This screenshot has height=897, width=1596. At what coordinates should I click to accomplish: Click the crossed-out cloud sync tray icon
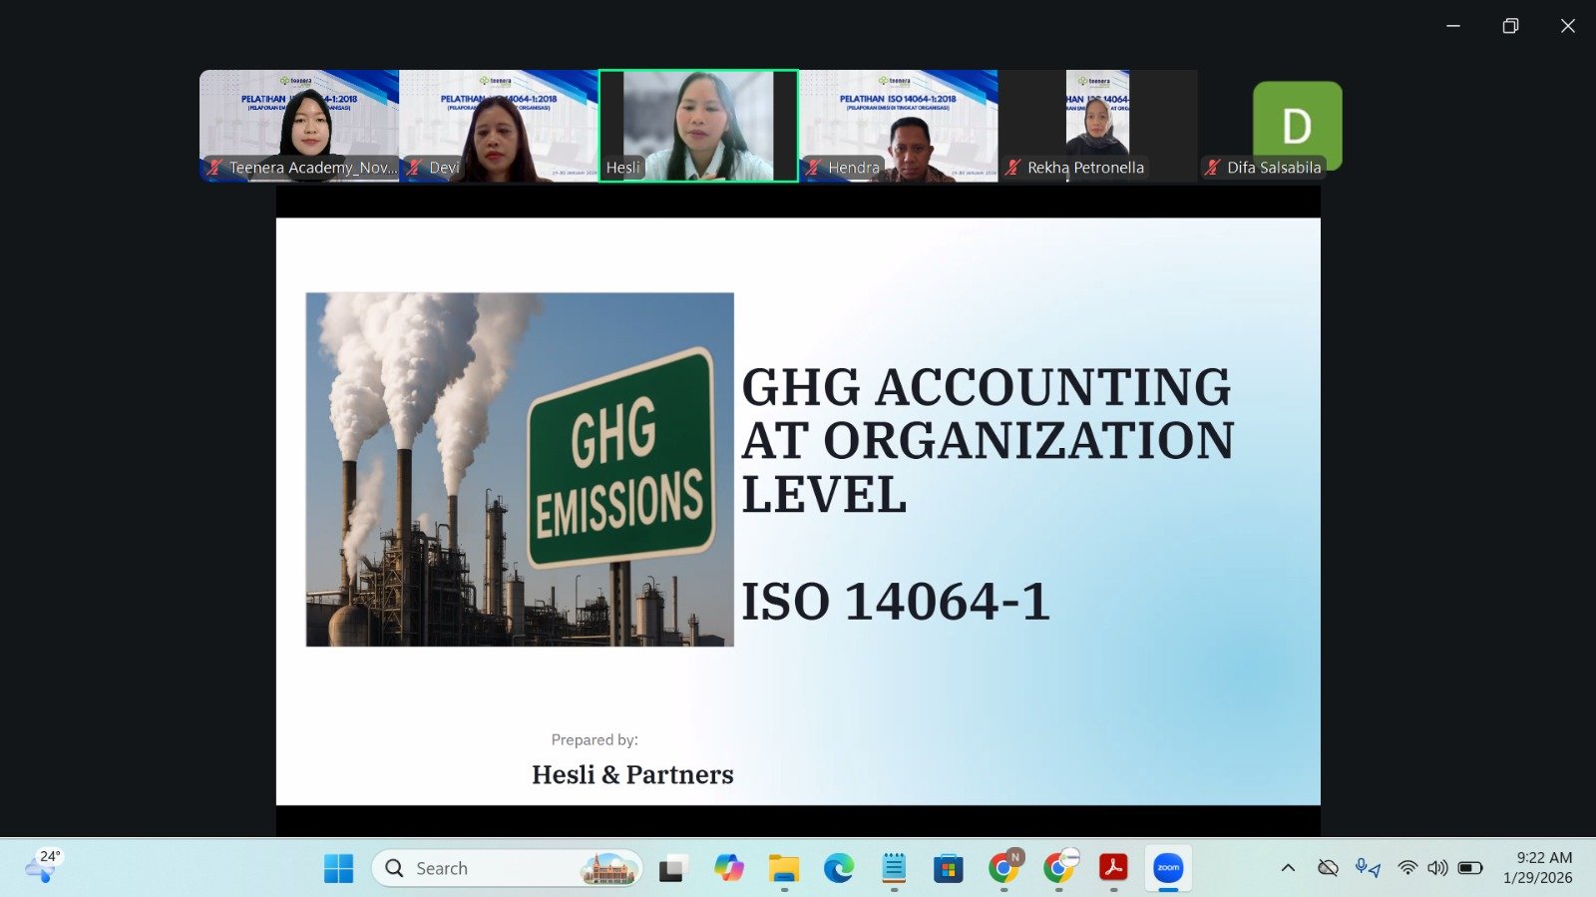(x=1328, y=868)
